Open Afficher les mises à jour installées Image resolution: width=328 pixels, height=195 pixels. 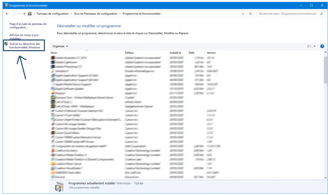click(24, 37)
